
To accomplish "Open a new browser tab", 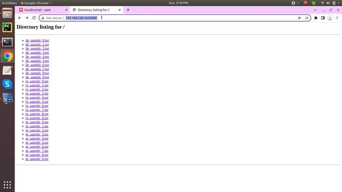I will click(x=128, y=10).
